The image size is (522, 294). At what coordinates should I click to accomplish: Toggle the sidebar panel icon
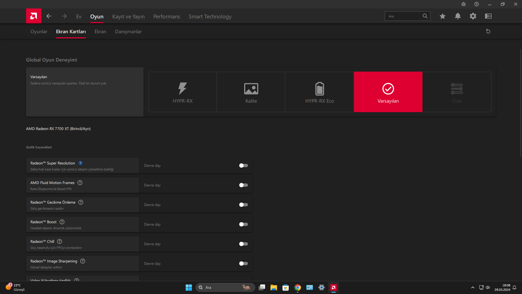pyautogui.click(x=488, y=16)
